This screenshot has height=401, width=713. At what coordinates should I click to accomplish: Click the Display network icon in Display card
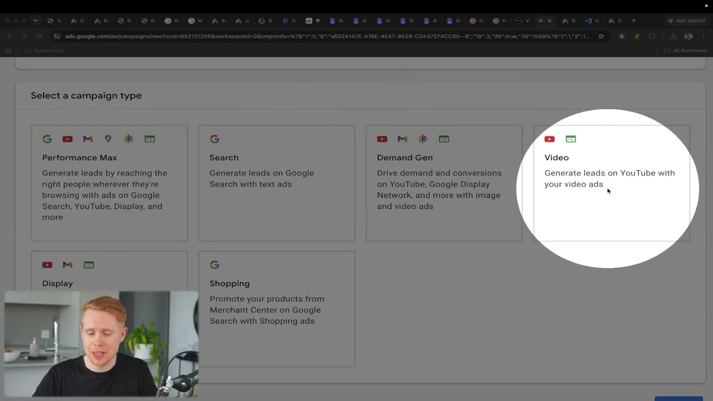89,265
